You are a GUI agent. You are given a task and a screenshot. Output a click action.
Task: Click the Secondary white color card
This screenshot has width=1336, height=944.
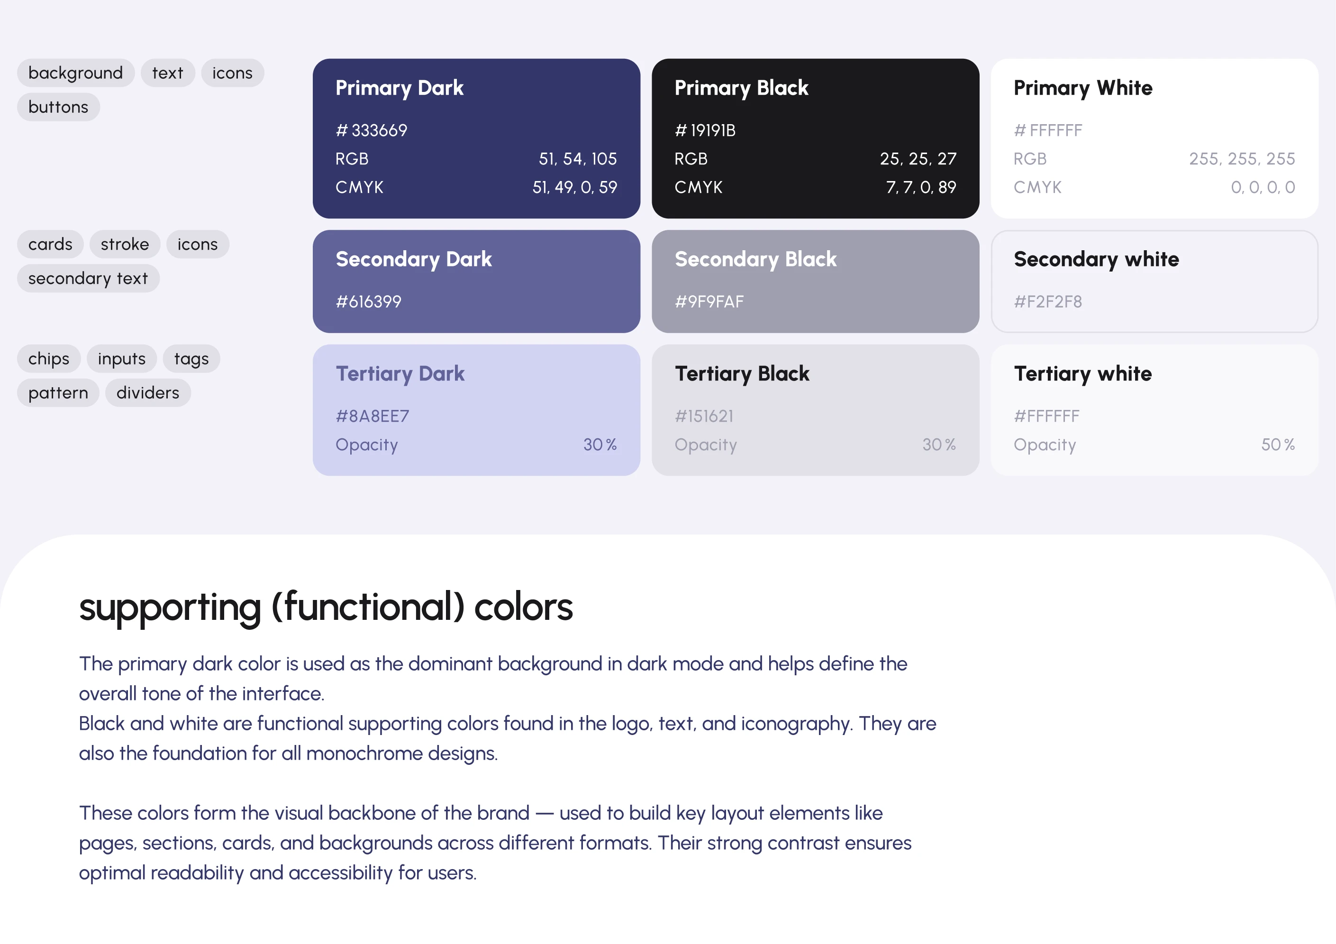[1154, 281]
